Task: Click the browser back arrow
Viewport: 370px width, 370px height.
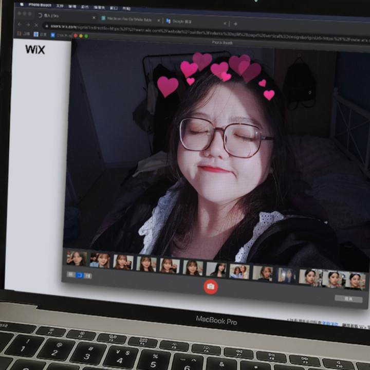Action: (20, 24)
